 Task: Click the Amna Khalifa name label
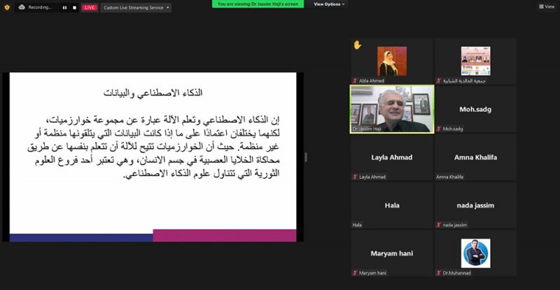pyautogui.click(x=449, y=177)
